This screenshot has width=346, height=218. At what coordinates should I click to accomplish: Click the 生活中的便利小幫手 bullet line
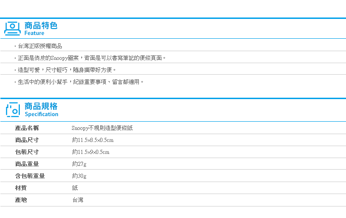click(x=80, y=82)
